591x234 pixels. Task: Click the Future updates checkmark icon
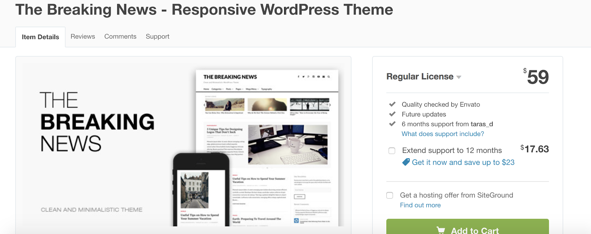click(x=393, y=114)
